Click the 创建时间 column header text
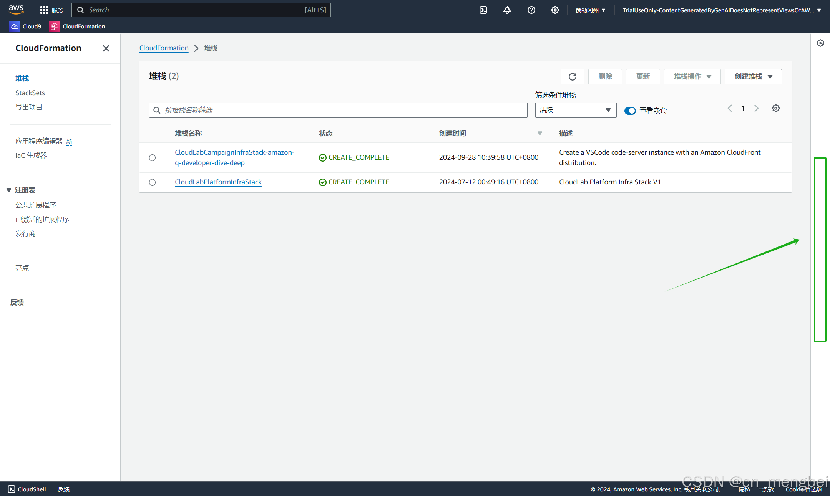This screenshot has height=496, width=830. point(452,133)
